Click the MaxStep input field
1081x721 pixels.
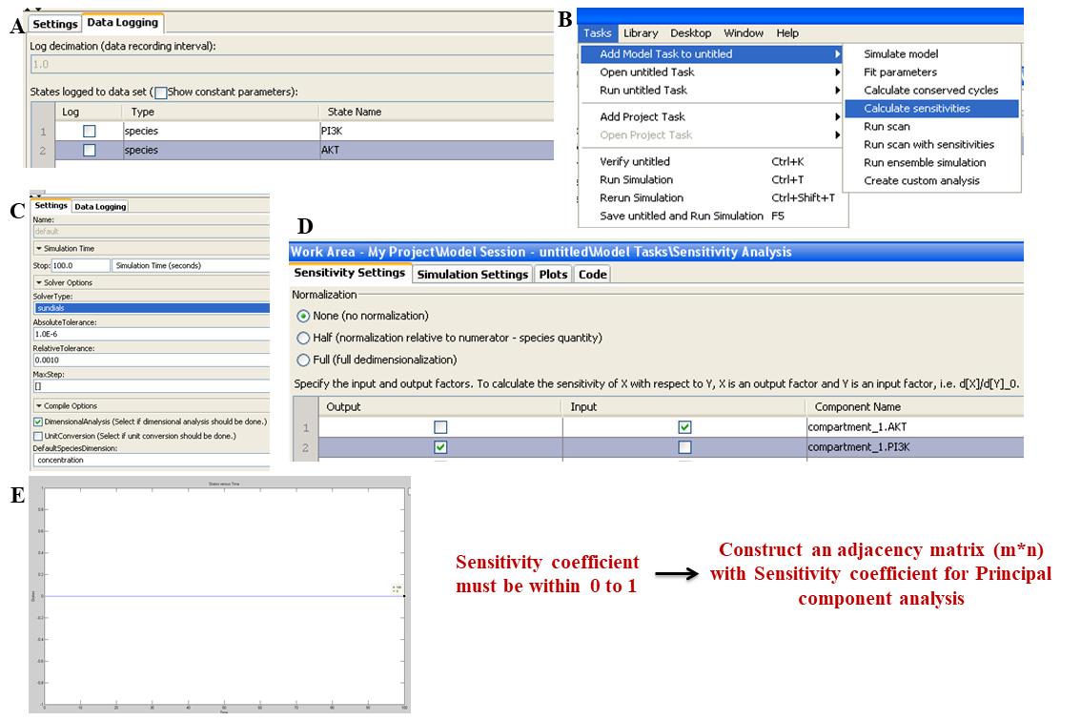click(x=151, y=386)
